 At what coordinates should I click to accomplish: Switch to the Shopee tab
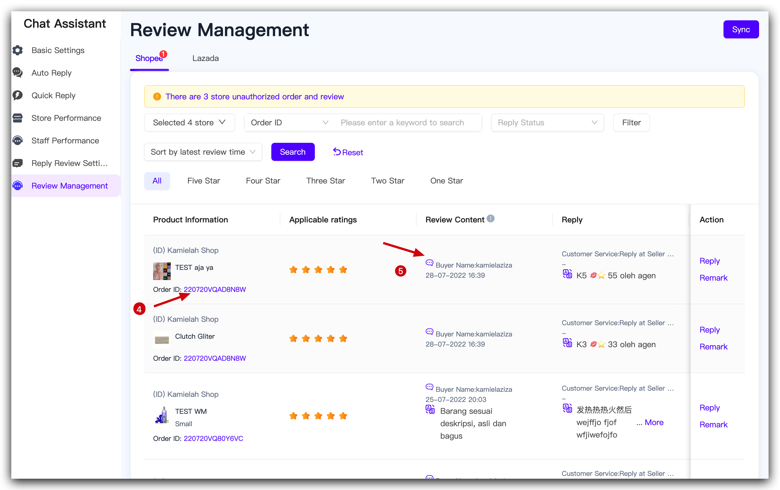pyautogui.click(x=149, y=58)
